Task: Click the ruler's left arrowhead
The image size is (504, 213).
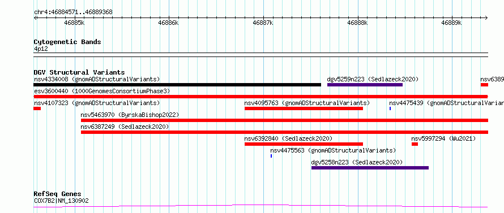Action: point(35,18)
